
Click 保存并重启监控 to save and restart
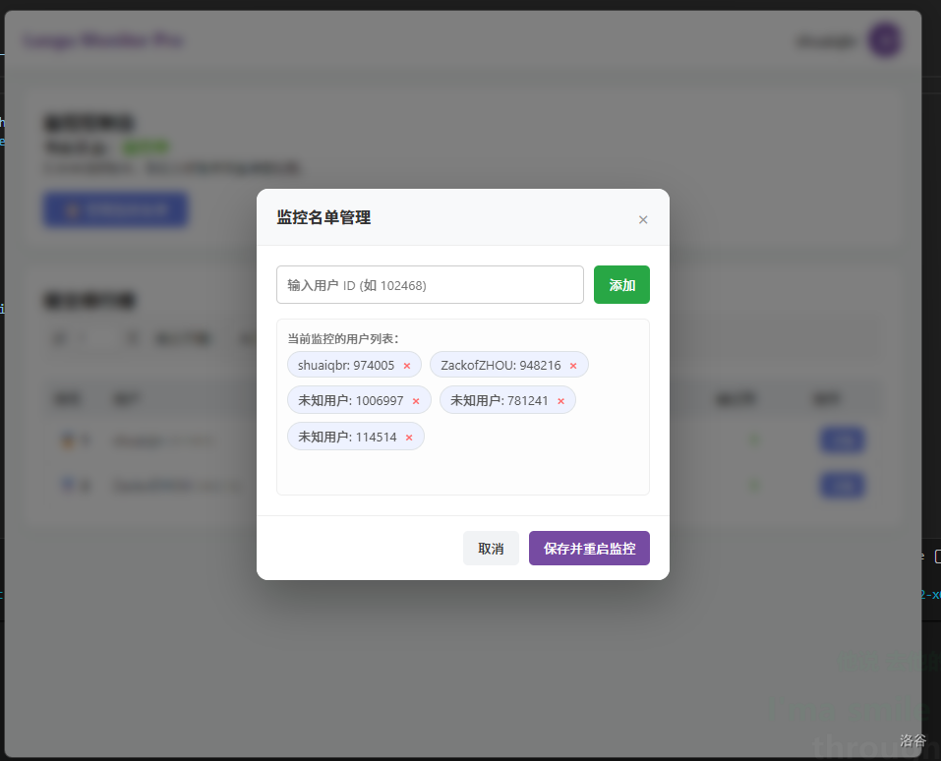click(x=589, y=549)
